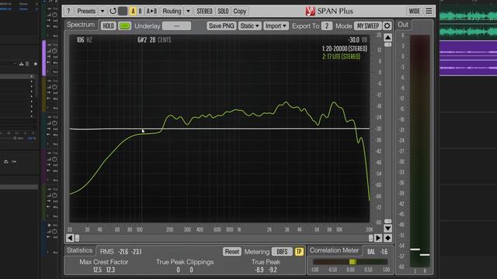Expand the Routing dropdown arrow
This screenshot has height=279, width=497.
tap(188, 11)
